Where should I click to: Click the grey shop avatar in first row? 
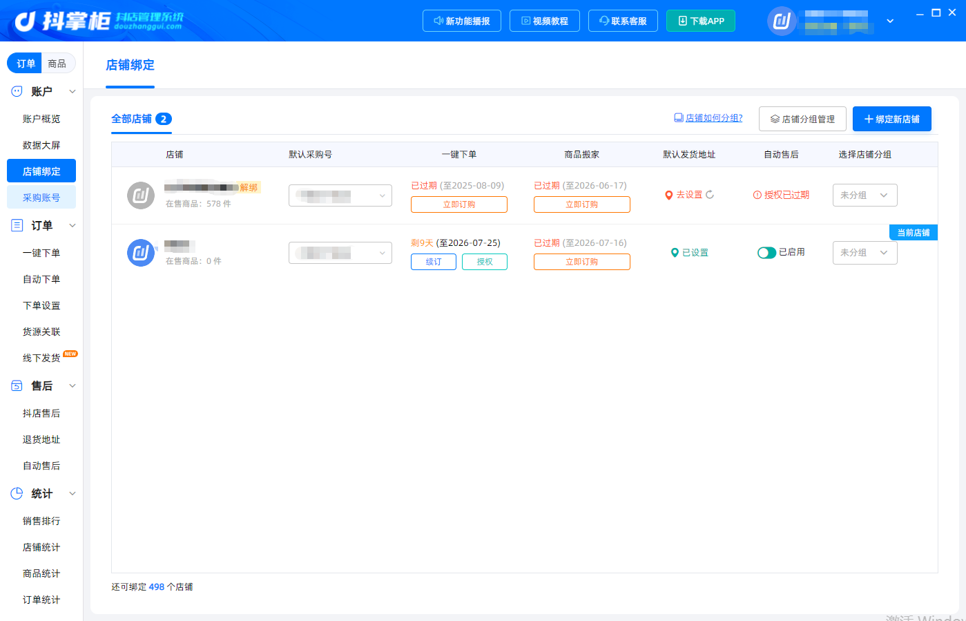click(141, 195)
